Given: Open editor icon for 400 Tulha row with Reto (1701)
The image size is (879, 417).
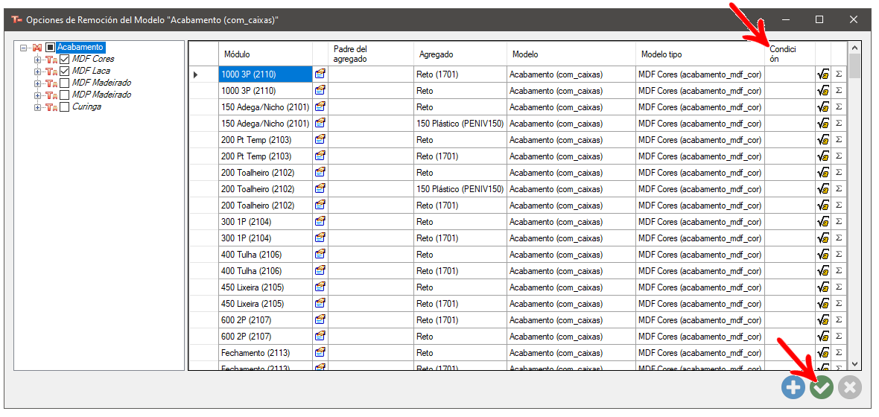Looking at the screenshot, I should (320, 271).
